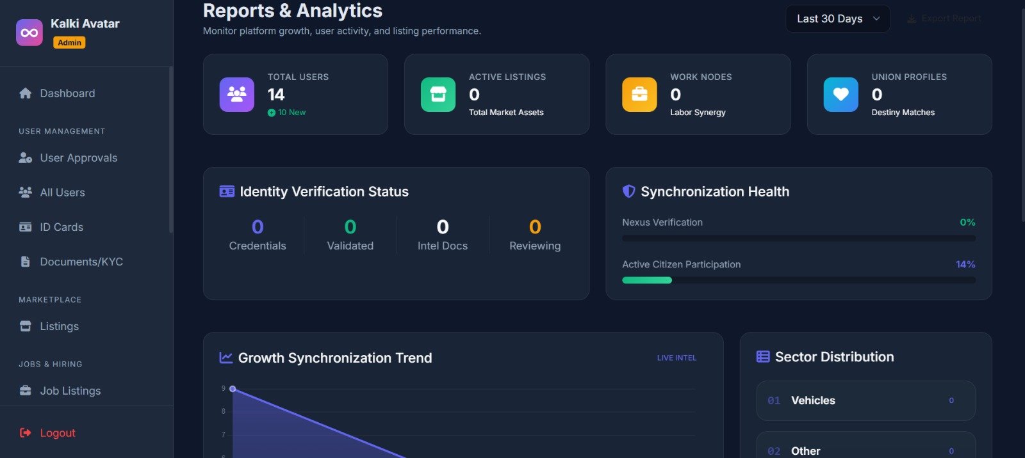Go to Dashboard in the sidebar

pyautogui.click(x=67, y=93)
